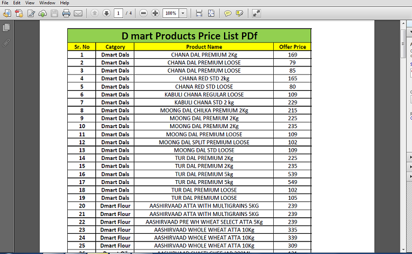412x254 pixels.
Task: Click the vertical scrollbar down arrow
Action: (x=404, y=250)
